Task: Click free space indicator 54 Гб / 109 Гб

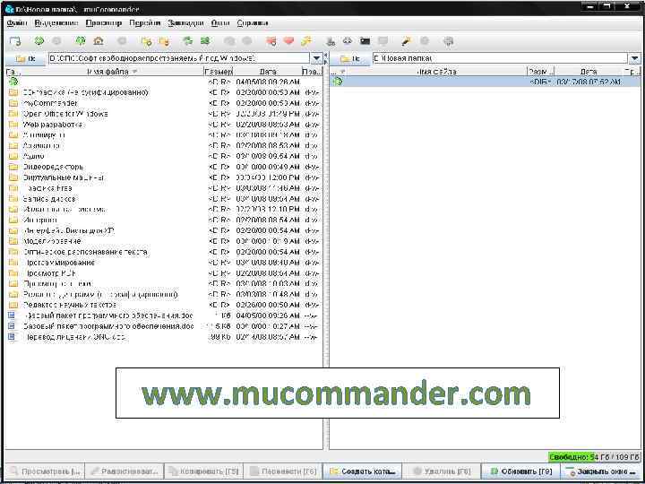Action: (x=594, y=457)
